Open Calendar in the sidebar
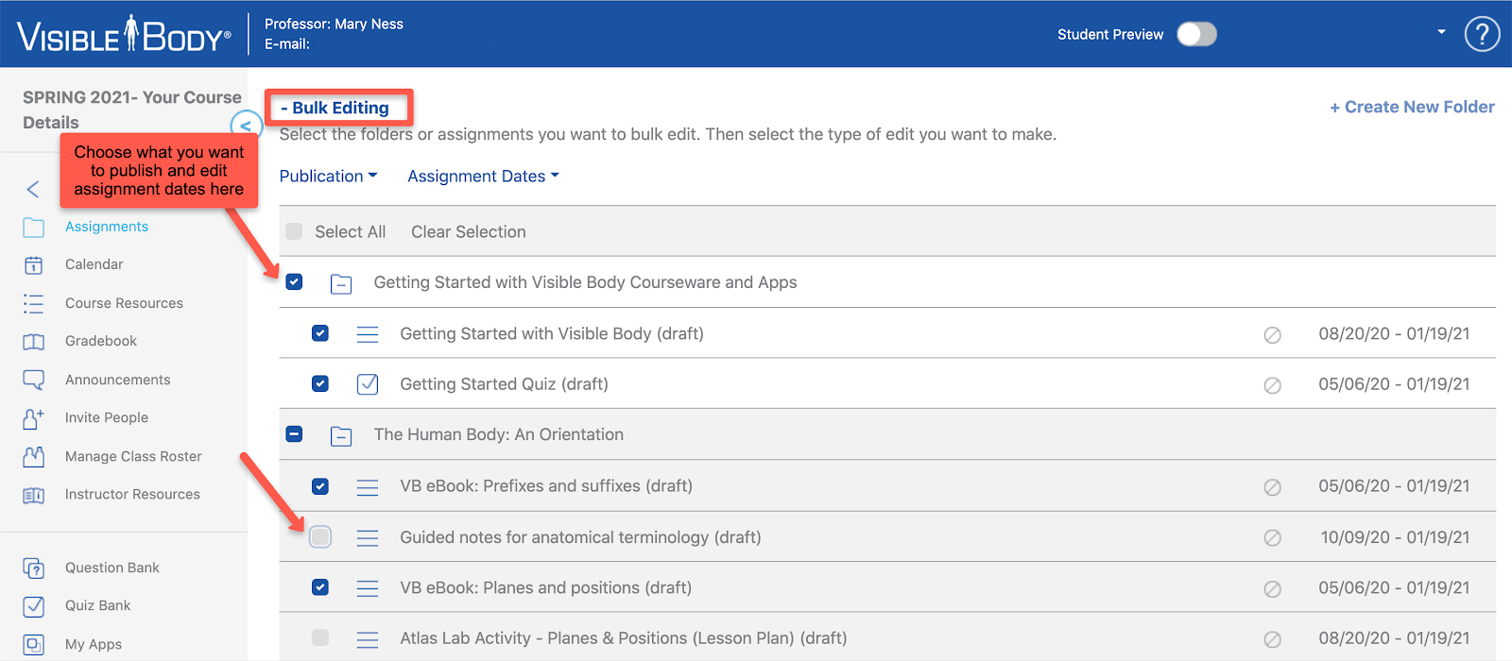1512x661 pixels. point(94,264)
